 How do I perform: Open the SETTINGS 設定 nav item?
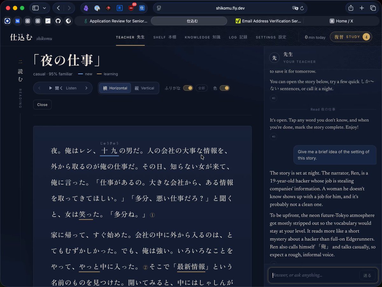click(271, 37)
